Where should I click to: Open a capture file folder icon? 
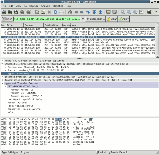click(37, 12)
